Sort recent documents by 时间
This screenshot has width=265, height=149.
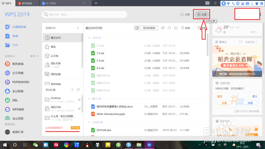pos(185,28)
